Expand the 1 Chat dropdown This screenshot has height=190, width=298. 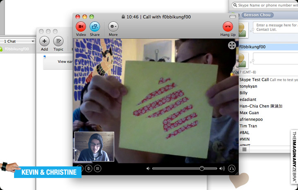[19, 41]
